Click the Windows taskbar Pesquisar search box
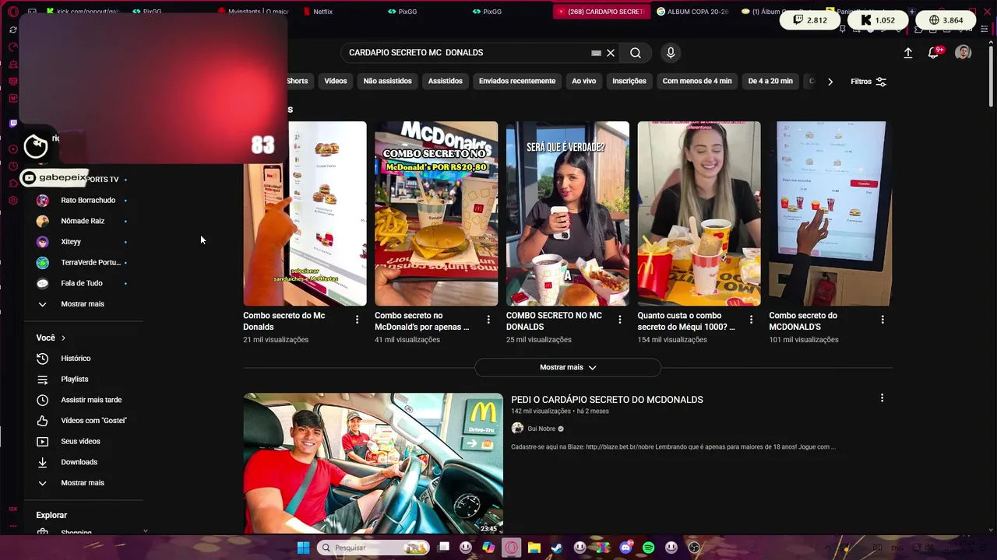Image resolution: width=997 pixels, height=560 pixels. point(374,548)
